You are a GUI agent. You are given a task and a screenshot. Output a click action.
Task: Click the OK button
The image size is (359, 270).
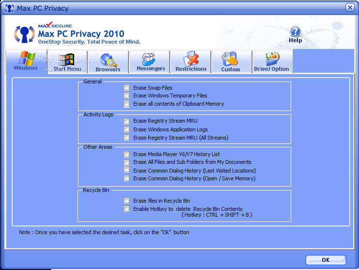point(326,260)
